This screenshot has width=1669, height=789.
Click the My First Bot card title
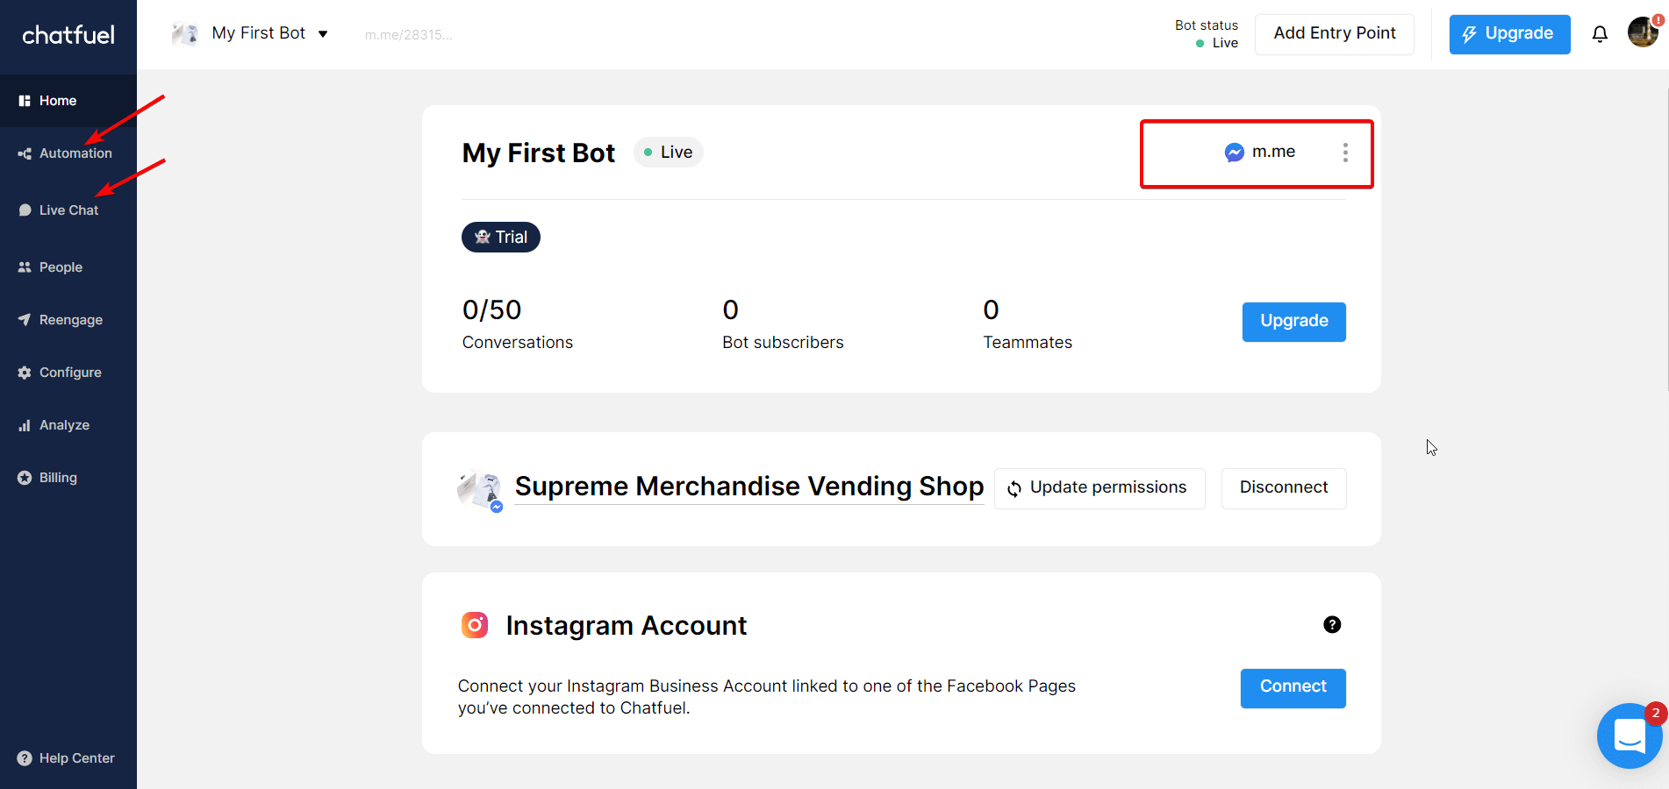point(538,153)
